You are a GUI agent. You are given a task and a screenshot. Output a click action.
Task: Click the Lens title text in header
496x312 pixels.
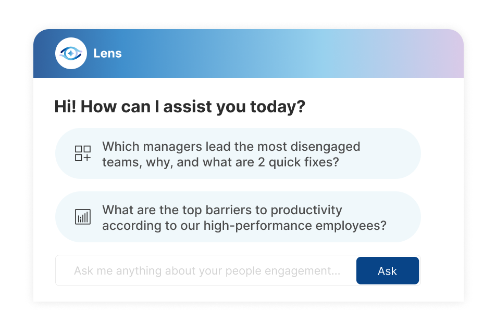pos(107,54)
